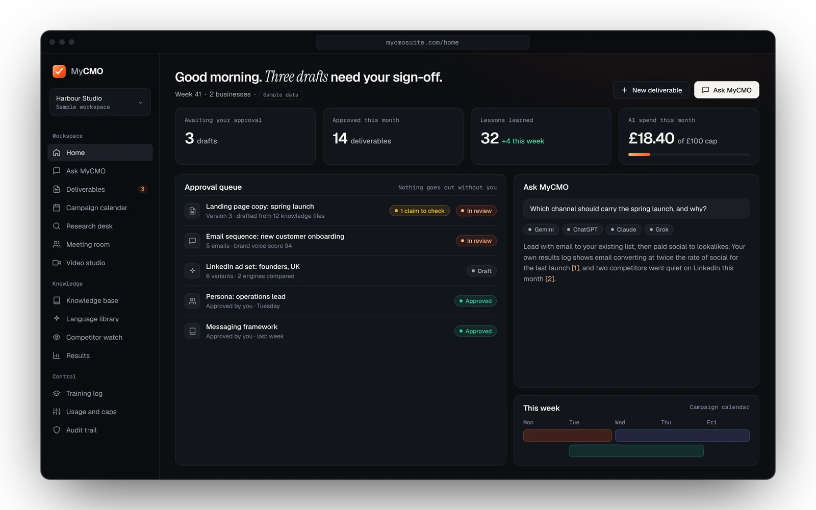Screen dimensions: 816x510
Task: Open LinkedIn ad set: founders, UK
Action: (340, 271)
